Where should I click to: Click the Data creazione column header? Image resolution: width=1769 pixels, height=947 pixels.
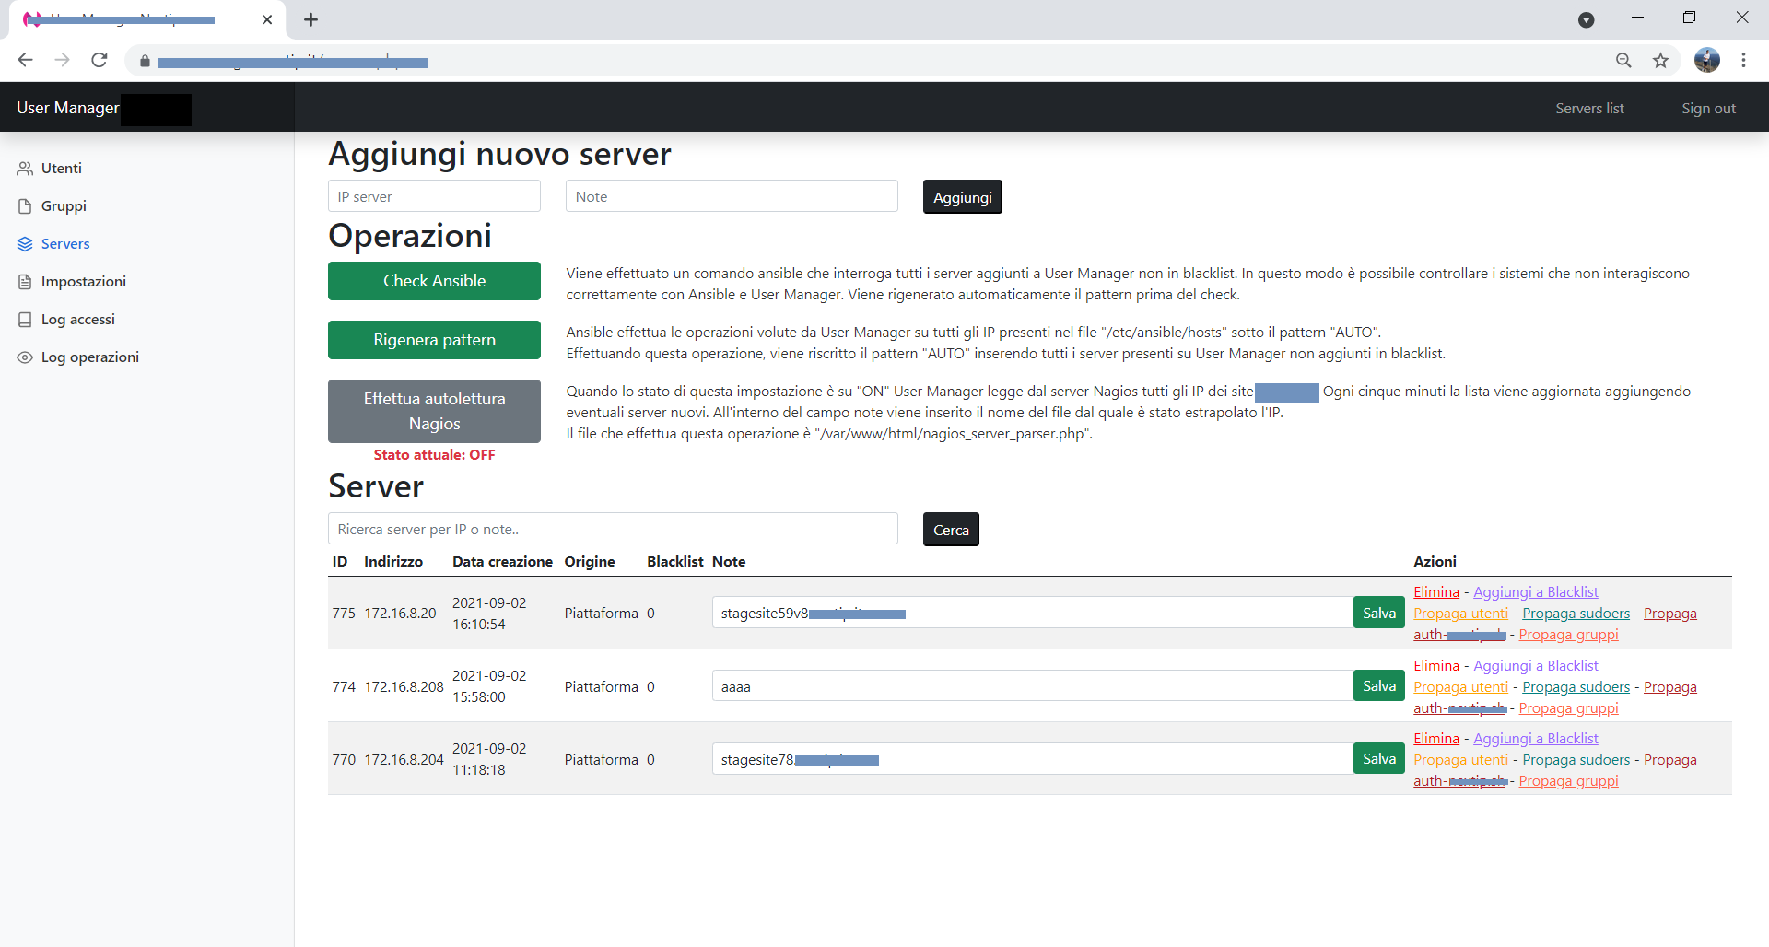[x=502, y=561]
